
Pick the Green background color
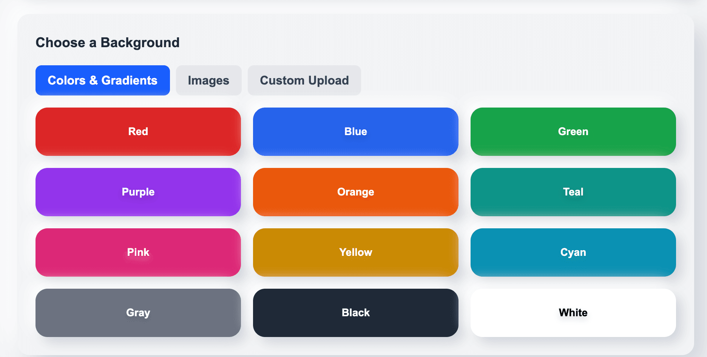click(573, 131)
